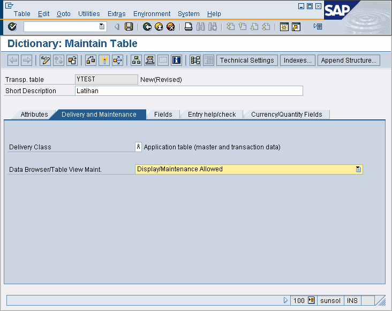Open the Utilities menu
Image resolution: width=392 pixels, height=311 pixels.
tap(89, 14)
